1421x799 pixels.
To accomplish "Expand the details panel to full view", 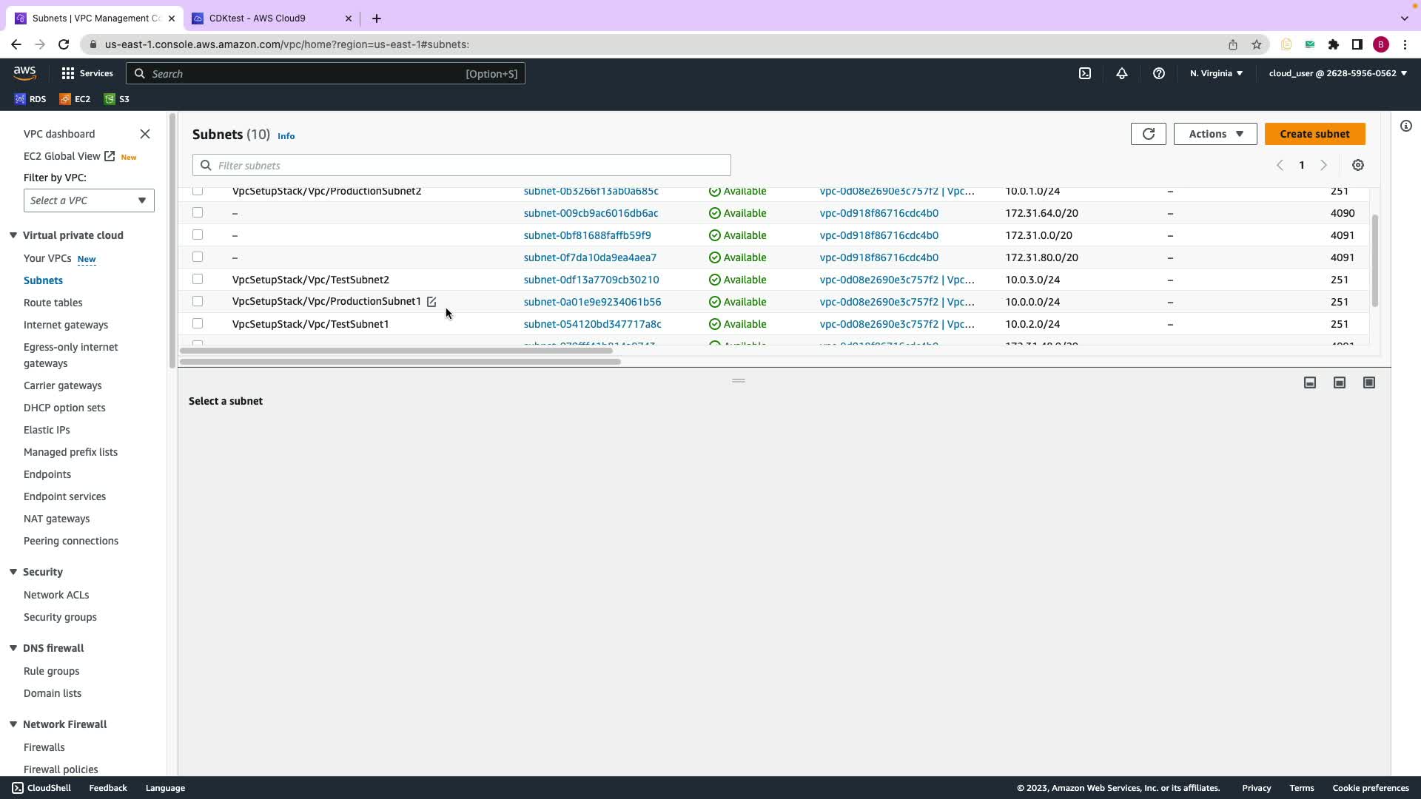I will tap(1368, 382).
